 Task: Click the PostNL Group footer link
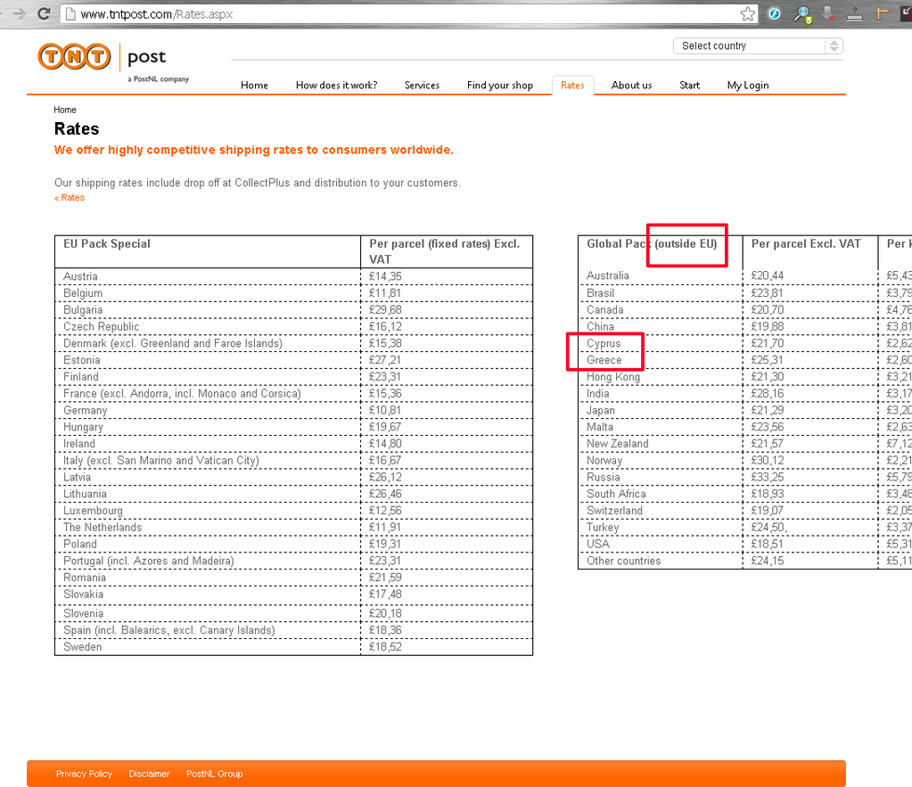(214, 774)
